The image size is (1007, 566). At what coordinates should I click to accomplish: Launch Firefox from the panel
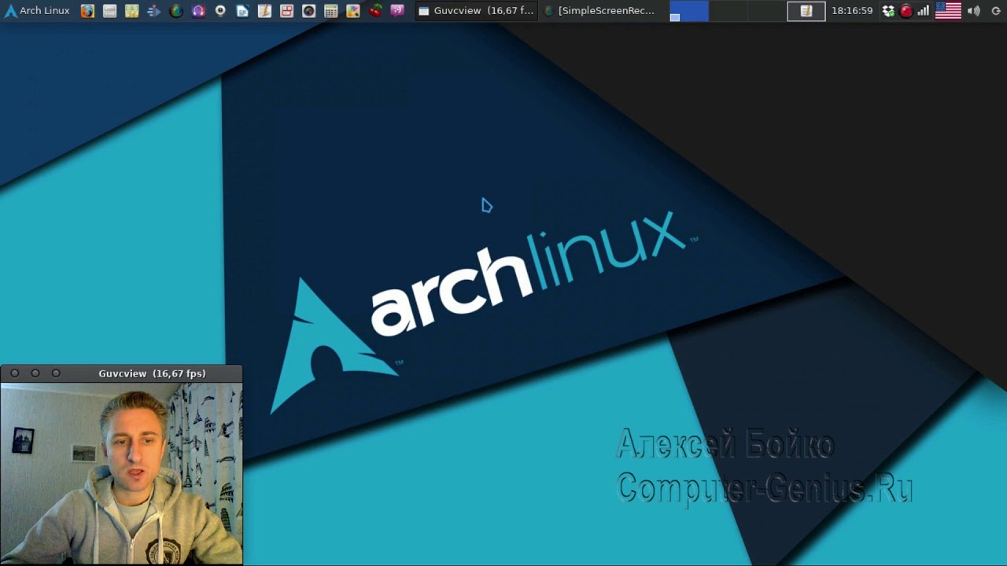click(87, 11)
